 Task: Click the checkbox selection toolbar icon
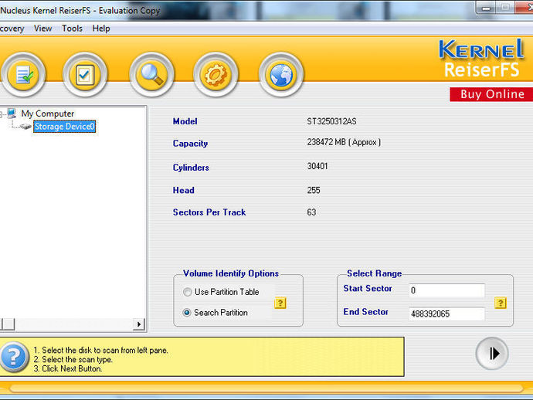pos(85,75)
